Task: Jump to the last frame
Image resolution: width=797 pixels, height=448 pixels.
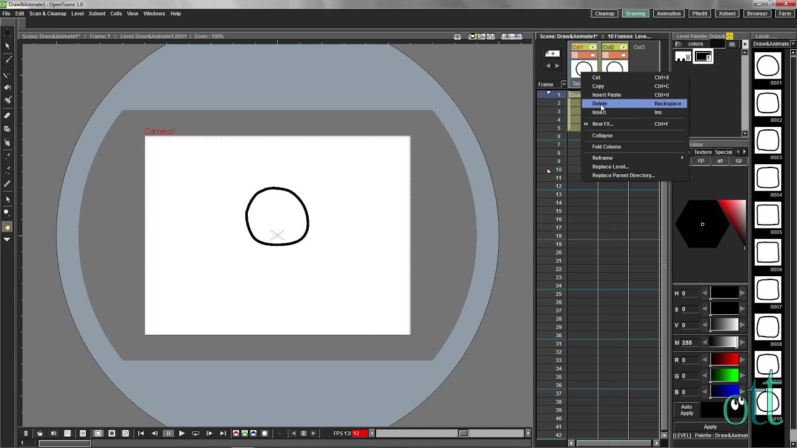Action: point(223,433)
